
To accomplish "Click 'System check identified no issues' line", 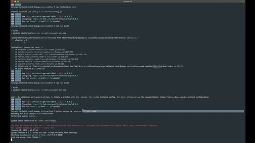I will (34, 121).
